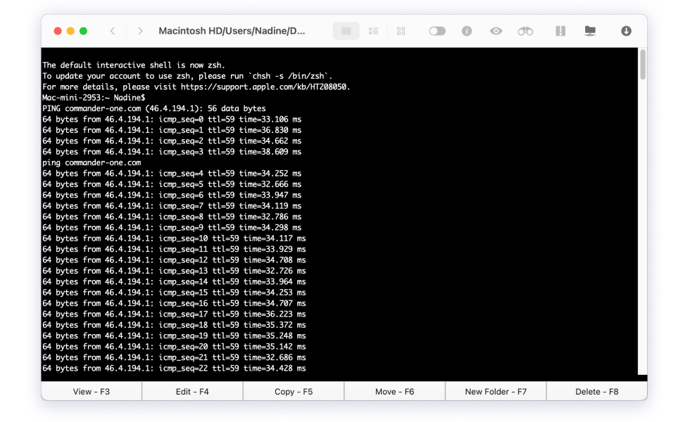Click the eye Quick Look icon
This screenshot has height=422, width=690.
496,31
